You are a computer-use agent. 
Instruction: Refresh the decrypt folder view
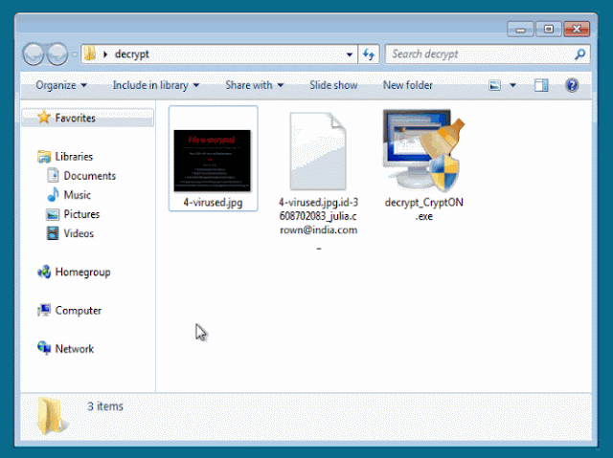pyautogui.click(x=369, y=55)
